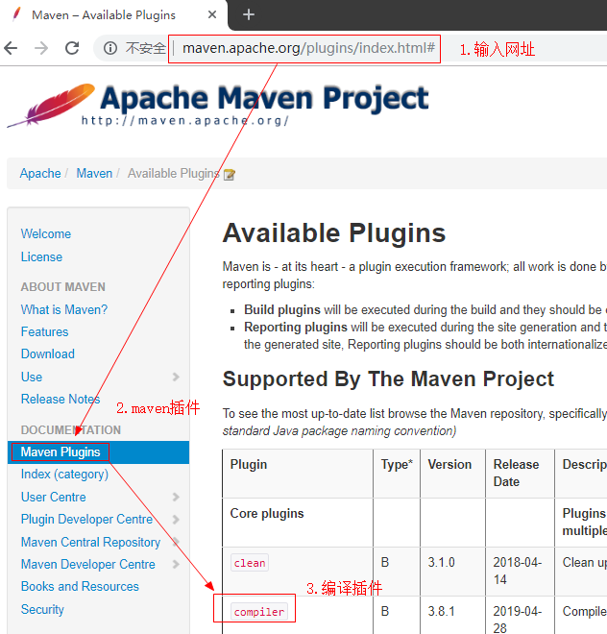Click the Available Plugins heading
The height and width of the screenshot is (634, 607).
pos(334,233)
